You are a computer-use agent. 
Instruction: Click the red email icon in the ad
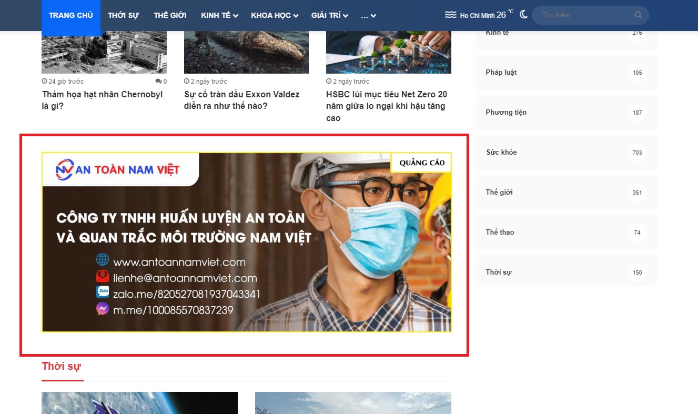[102, 276]
